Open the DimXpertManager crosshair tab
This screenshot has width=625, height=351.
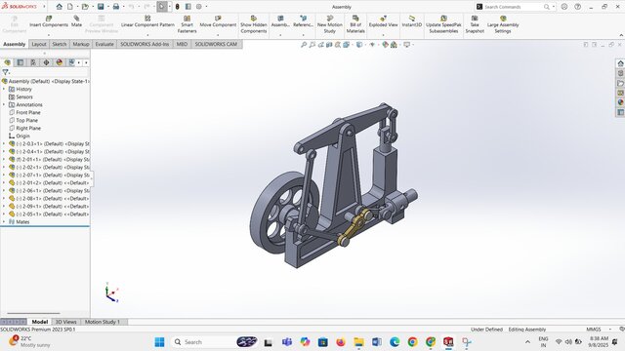point(46,62)
